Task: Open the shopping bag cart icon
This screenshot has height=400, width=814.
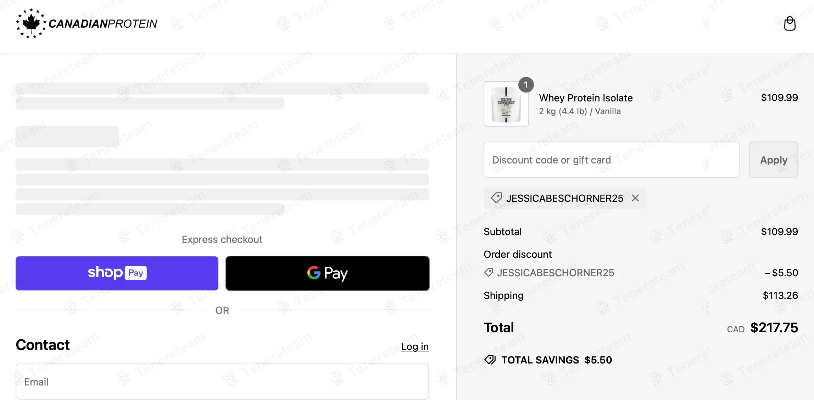Action: 790,24
